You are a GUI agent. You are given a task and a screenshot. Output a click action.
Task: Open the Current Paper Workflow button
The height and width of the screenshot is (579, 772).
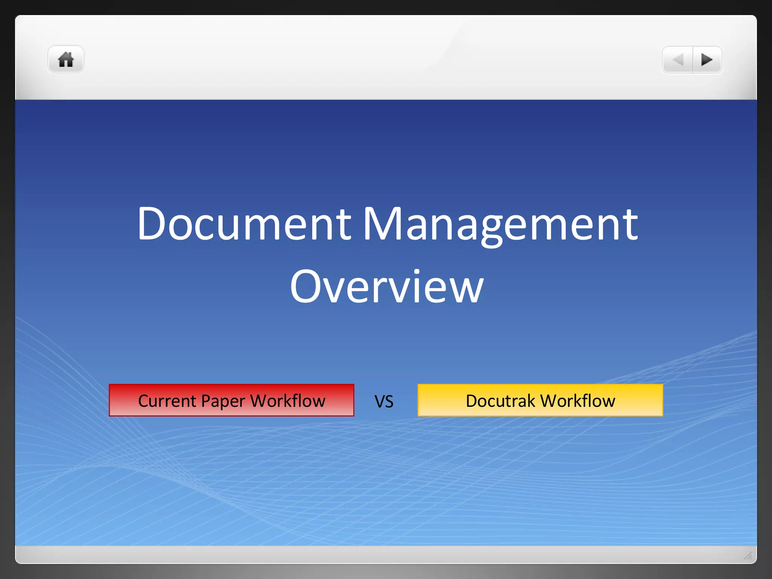pos(231,400)
